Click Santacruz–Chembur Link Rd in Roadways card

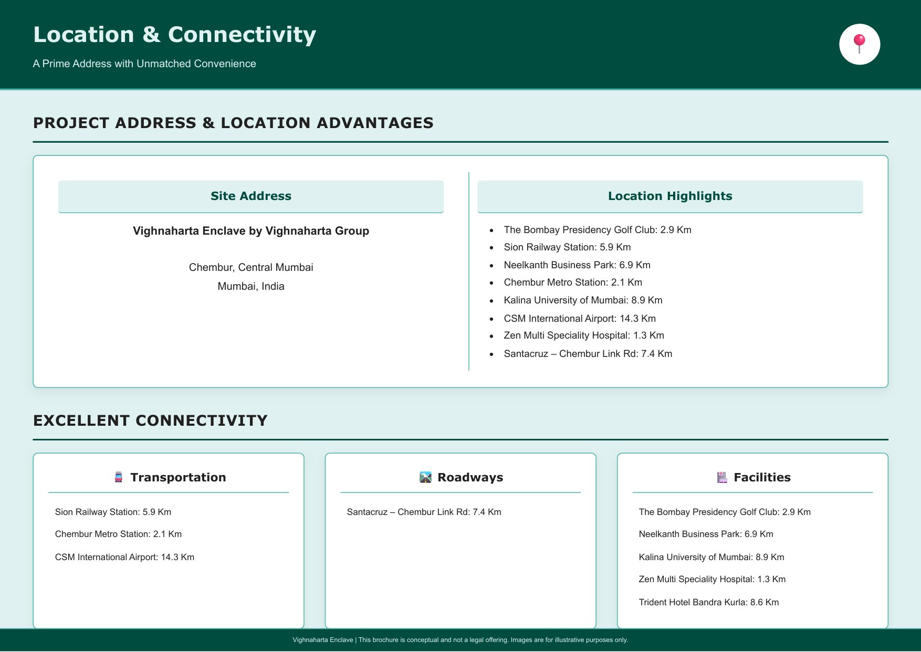coord(424,512)
